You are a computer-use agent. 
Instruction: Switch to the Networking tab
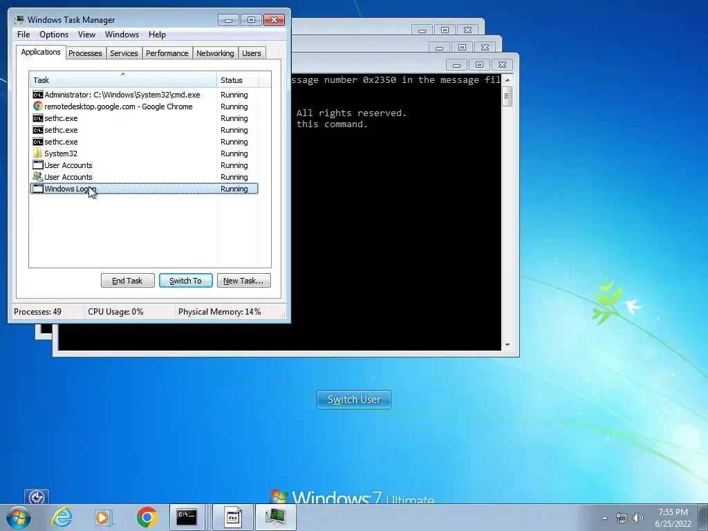coord(216,53)
